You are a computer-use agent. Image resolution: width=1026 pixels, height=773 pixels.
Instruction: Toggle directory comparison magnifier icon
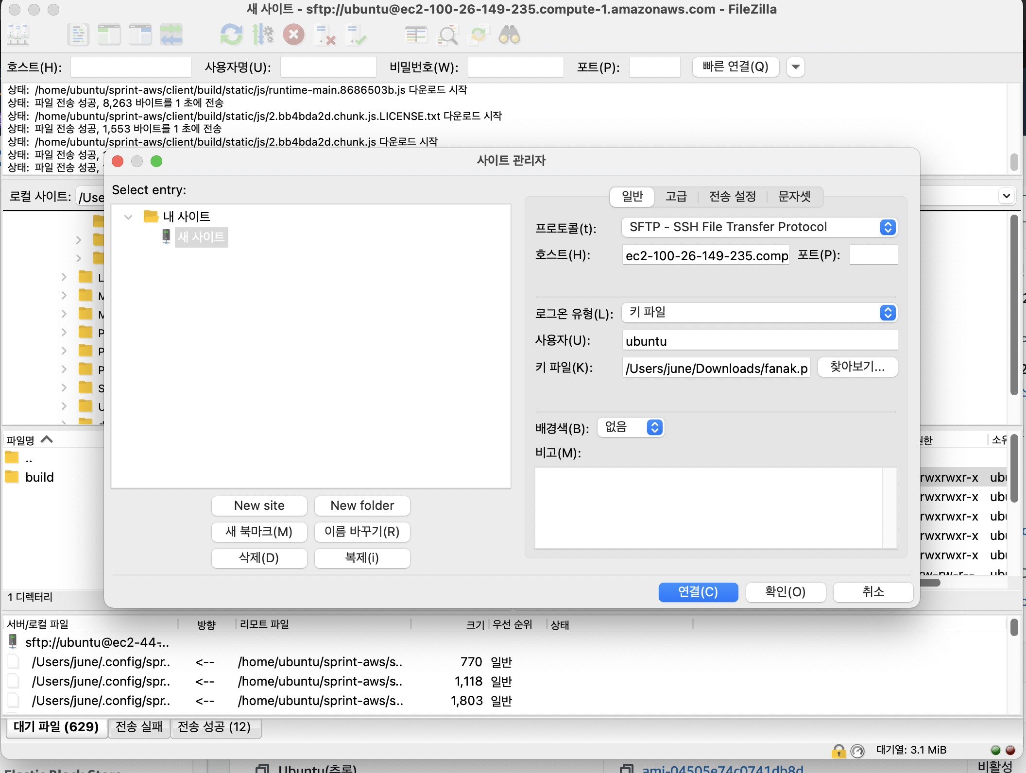tap(447, 35)
